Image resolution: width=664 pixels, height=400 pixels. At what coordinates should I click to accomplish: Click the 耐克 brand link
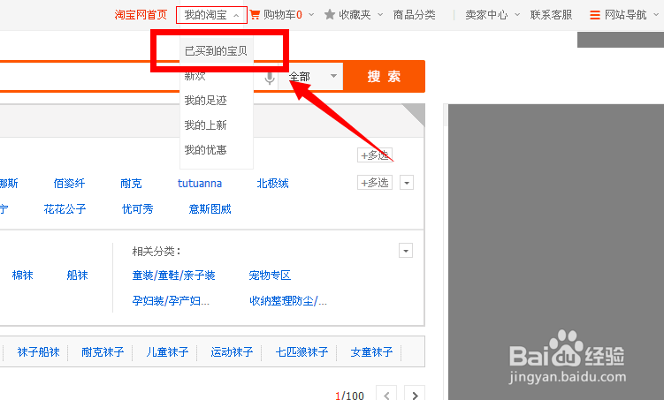pos(131,184)
